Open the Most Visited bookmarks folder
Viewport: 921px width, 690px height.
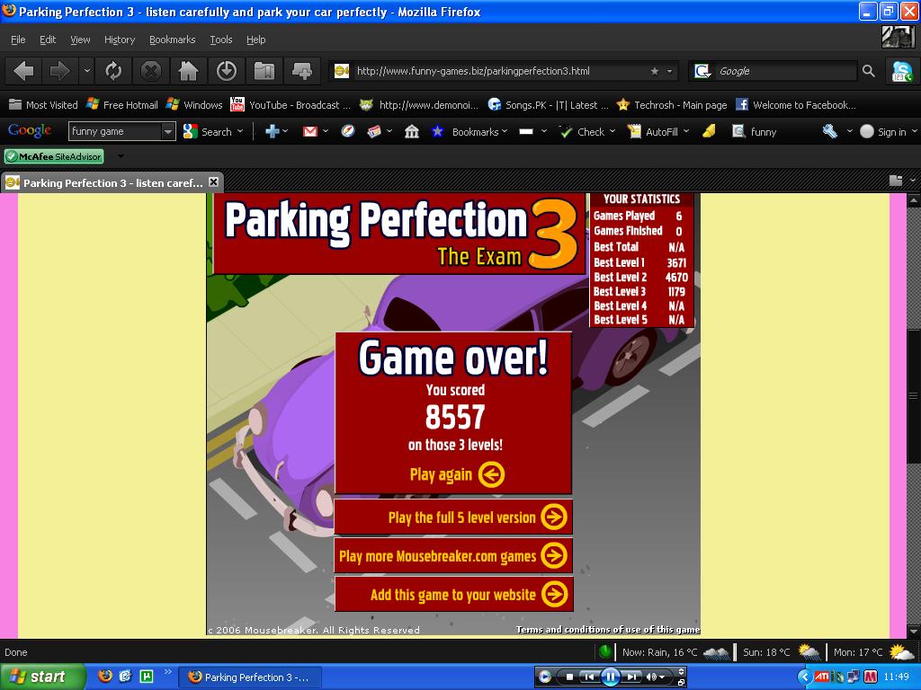coord(43,105)
